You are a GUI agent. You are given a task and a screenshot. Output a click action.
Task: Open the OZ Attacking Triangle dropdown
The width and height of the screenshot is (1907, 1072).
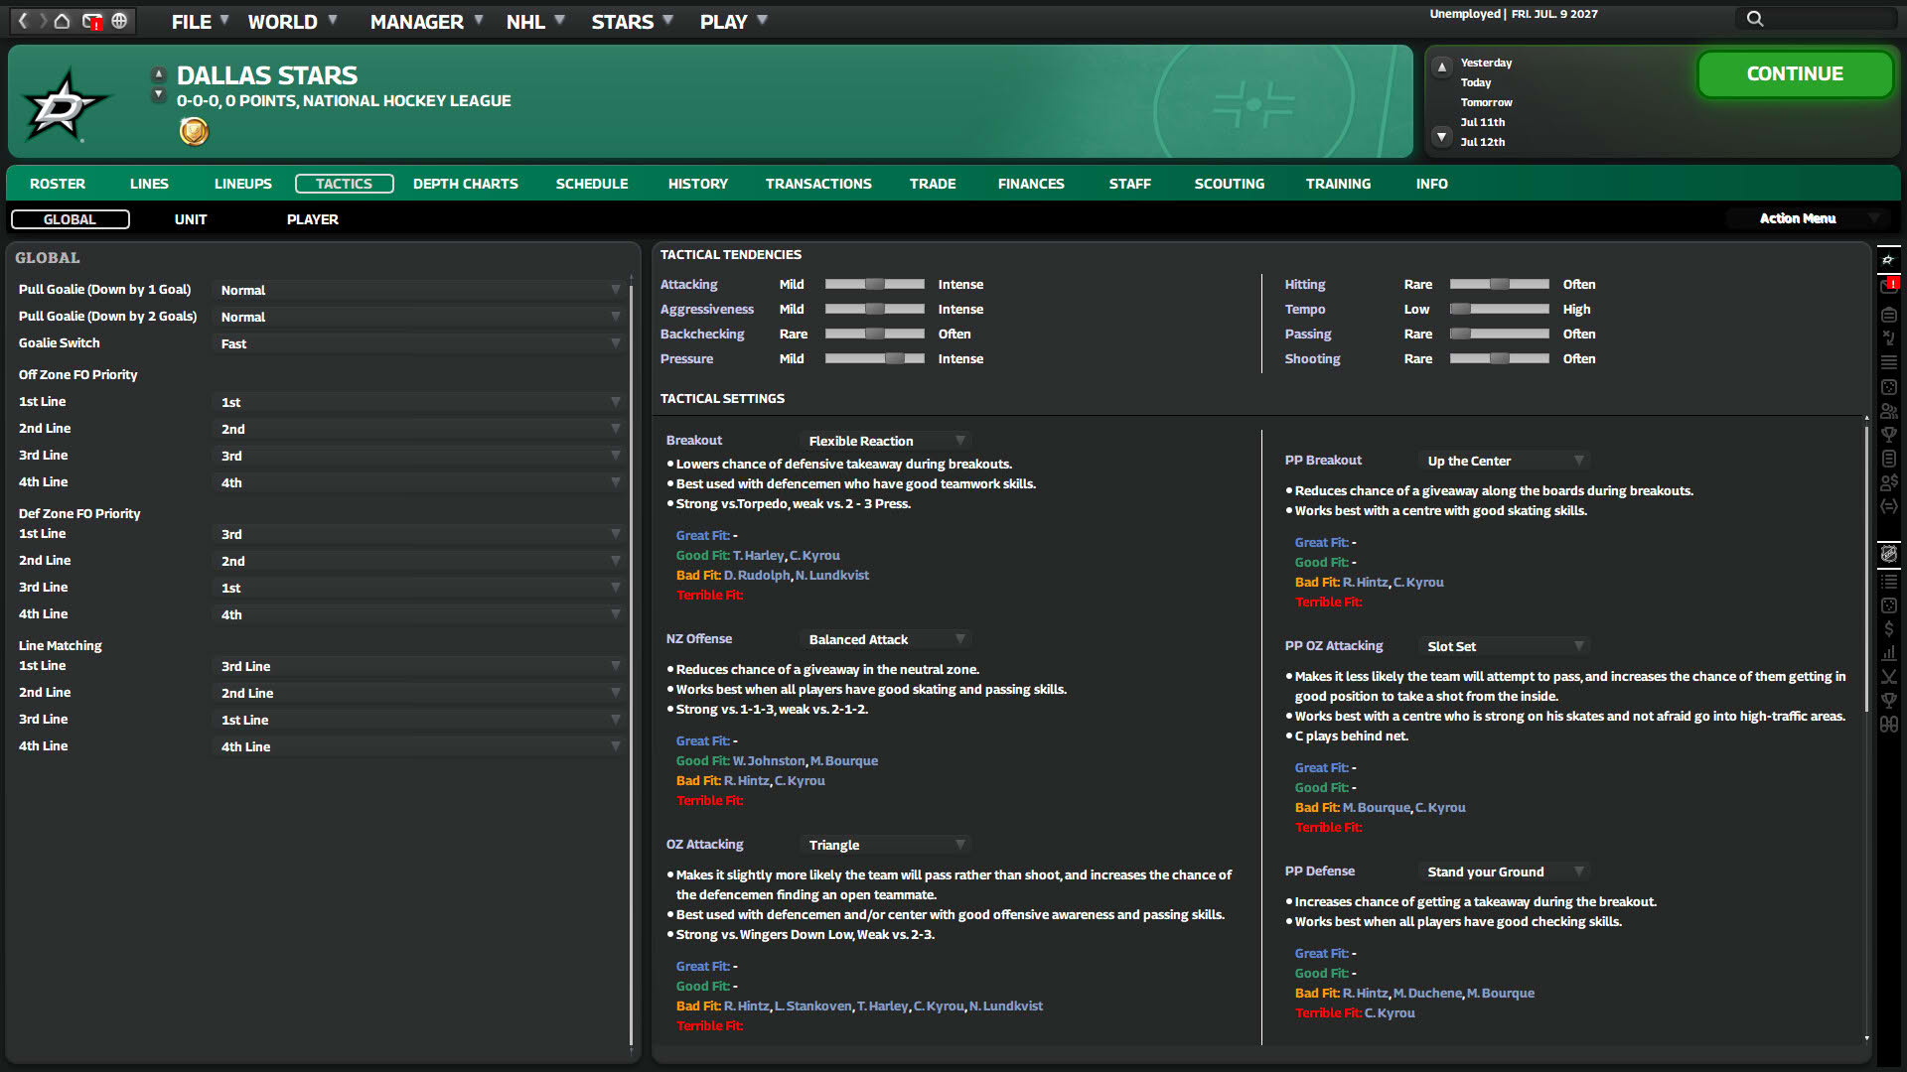click(x=886, y=845)
